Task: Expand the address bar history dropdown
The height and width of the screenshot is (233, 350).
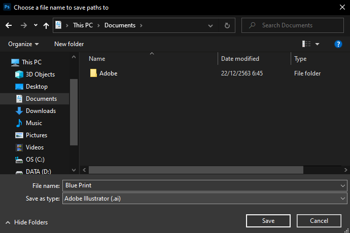Action: tap(211, 25)
